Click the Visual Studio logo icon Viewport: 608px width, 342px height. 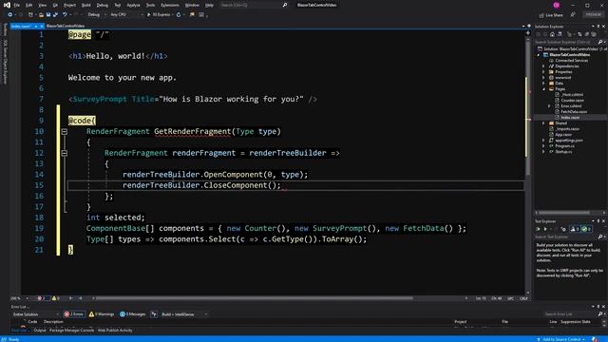7,5
